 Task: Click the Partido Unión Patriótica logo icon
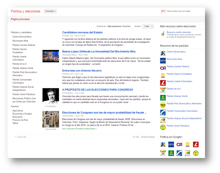[x=163, y=127]
